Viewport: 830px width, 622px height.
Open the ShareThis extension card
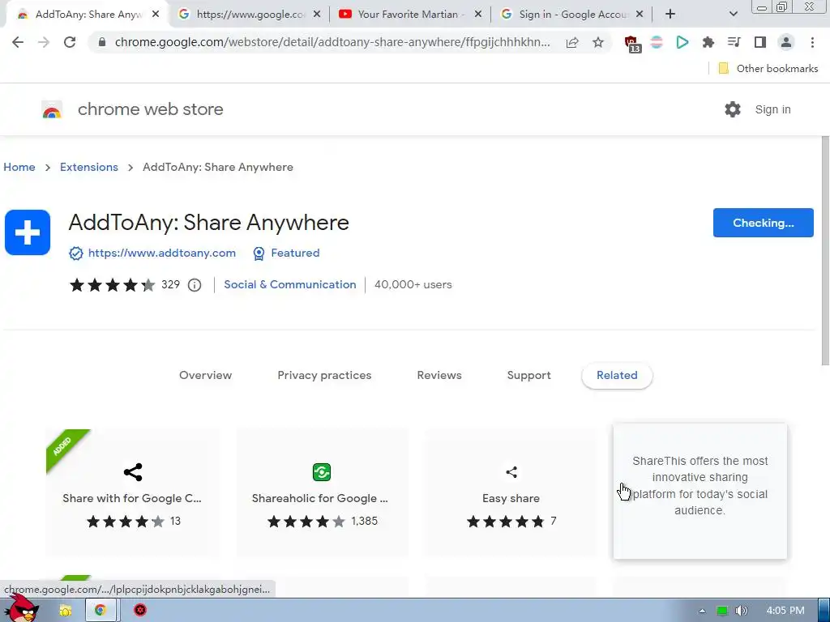pos(700,491)
